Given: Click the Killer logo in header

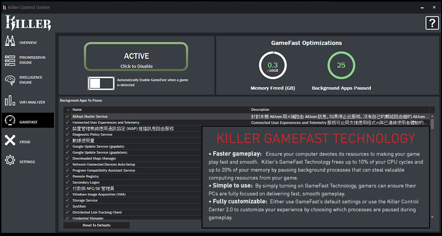Looking at the screenshot, I should point(28,23).
